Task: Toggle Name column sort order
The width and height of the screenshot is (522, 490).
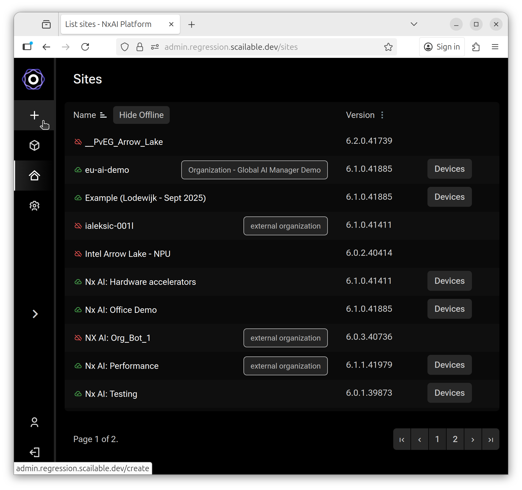Action: pos(103,115)
